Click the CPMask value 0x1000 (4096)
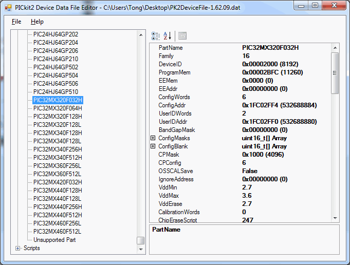350x265 pixels. (263, 155)
